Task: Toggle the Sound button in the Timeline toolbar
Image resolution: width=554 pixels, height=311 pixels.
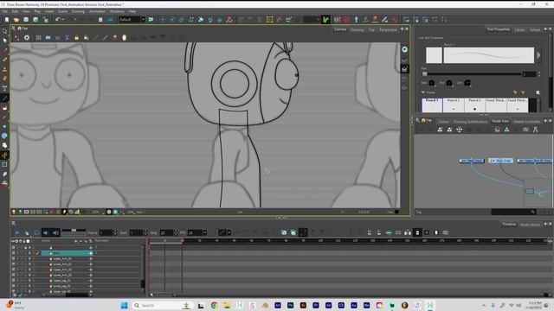Action: 46,232
